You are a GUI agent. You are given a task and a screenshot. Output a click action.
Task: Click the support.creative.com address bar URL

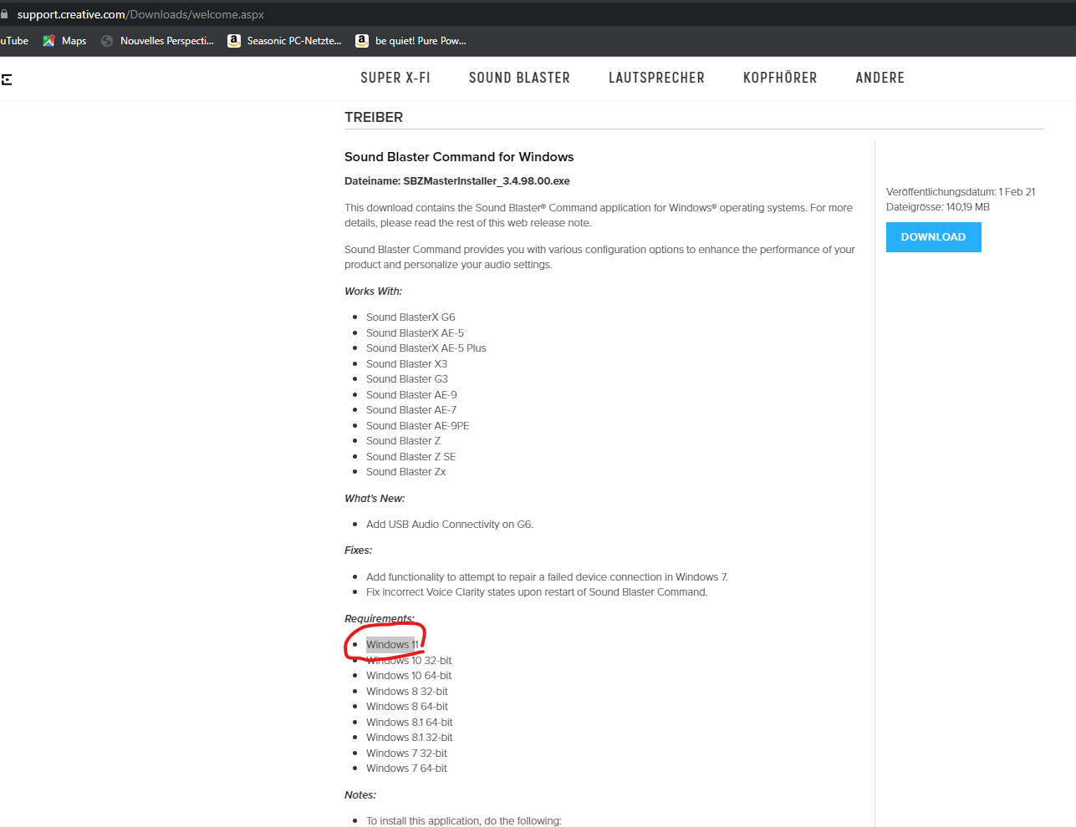140,14
